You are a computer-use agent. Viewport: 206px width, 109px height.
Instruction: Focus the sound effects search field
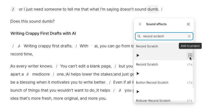[164, 36]
